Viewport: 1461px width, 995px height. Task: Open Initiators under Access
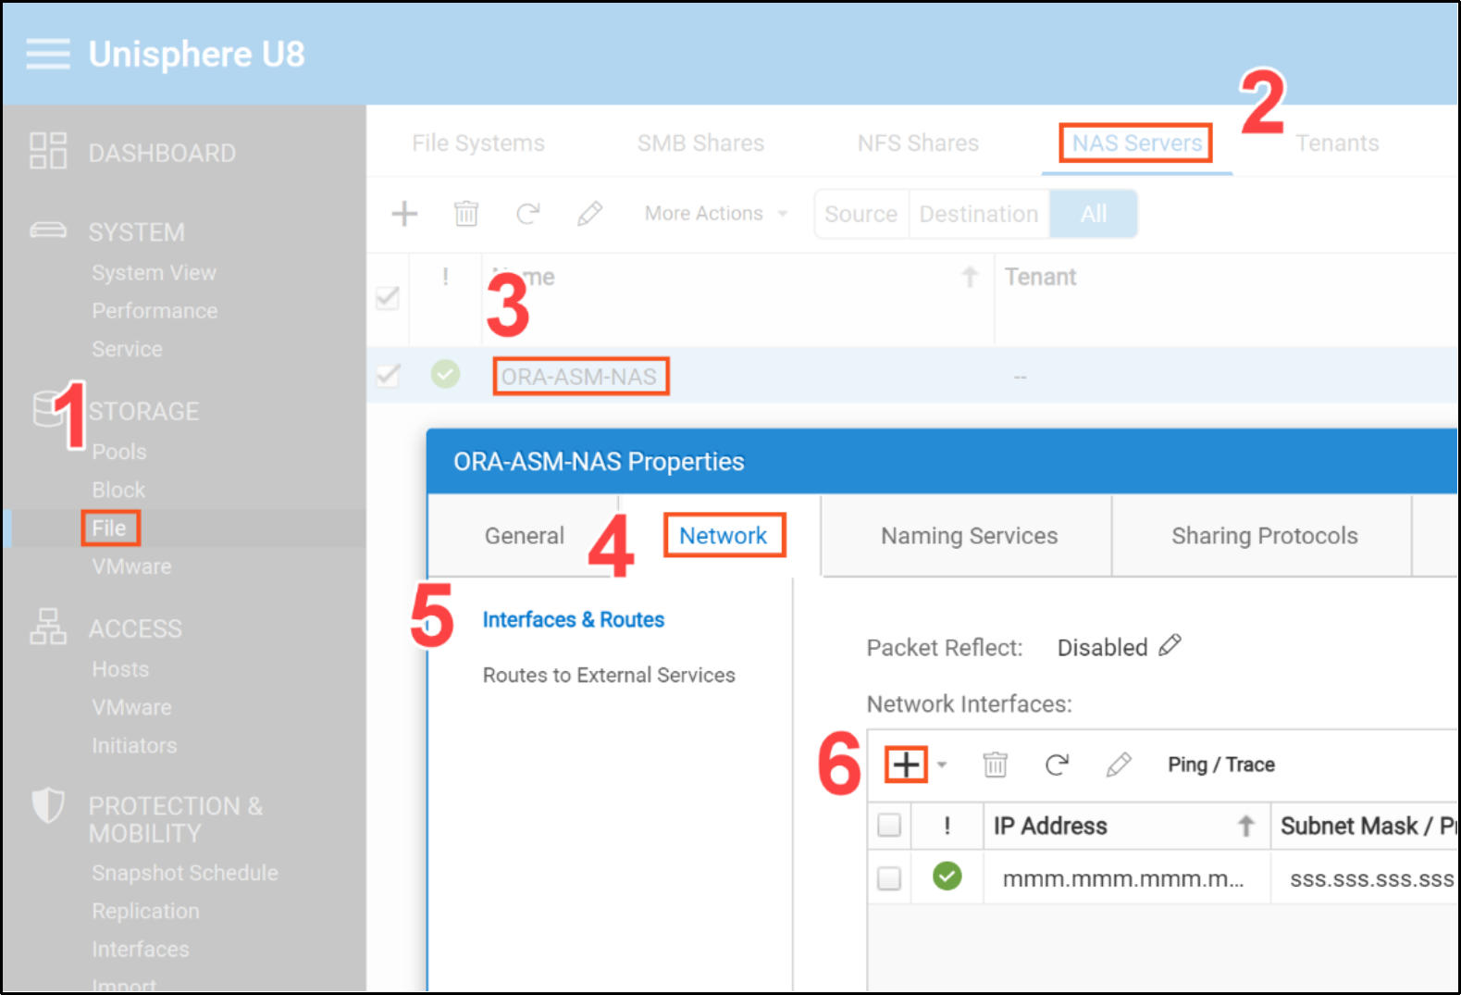pos(134,745)
